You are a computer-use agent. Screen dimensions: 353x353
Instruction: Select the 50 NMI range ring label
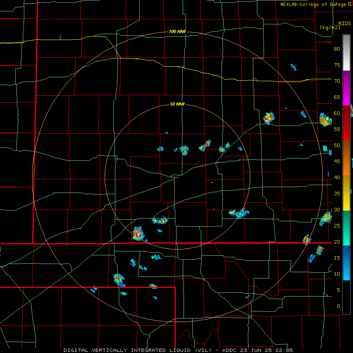(x=177, y=104)
